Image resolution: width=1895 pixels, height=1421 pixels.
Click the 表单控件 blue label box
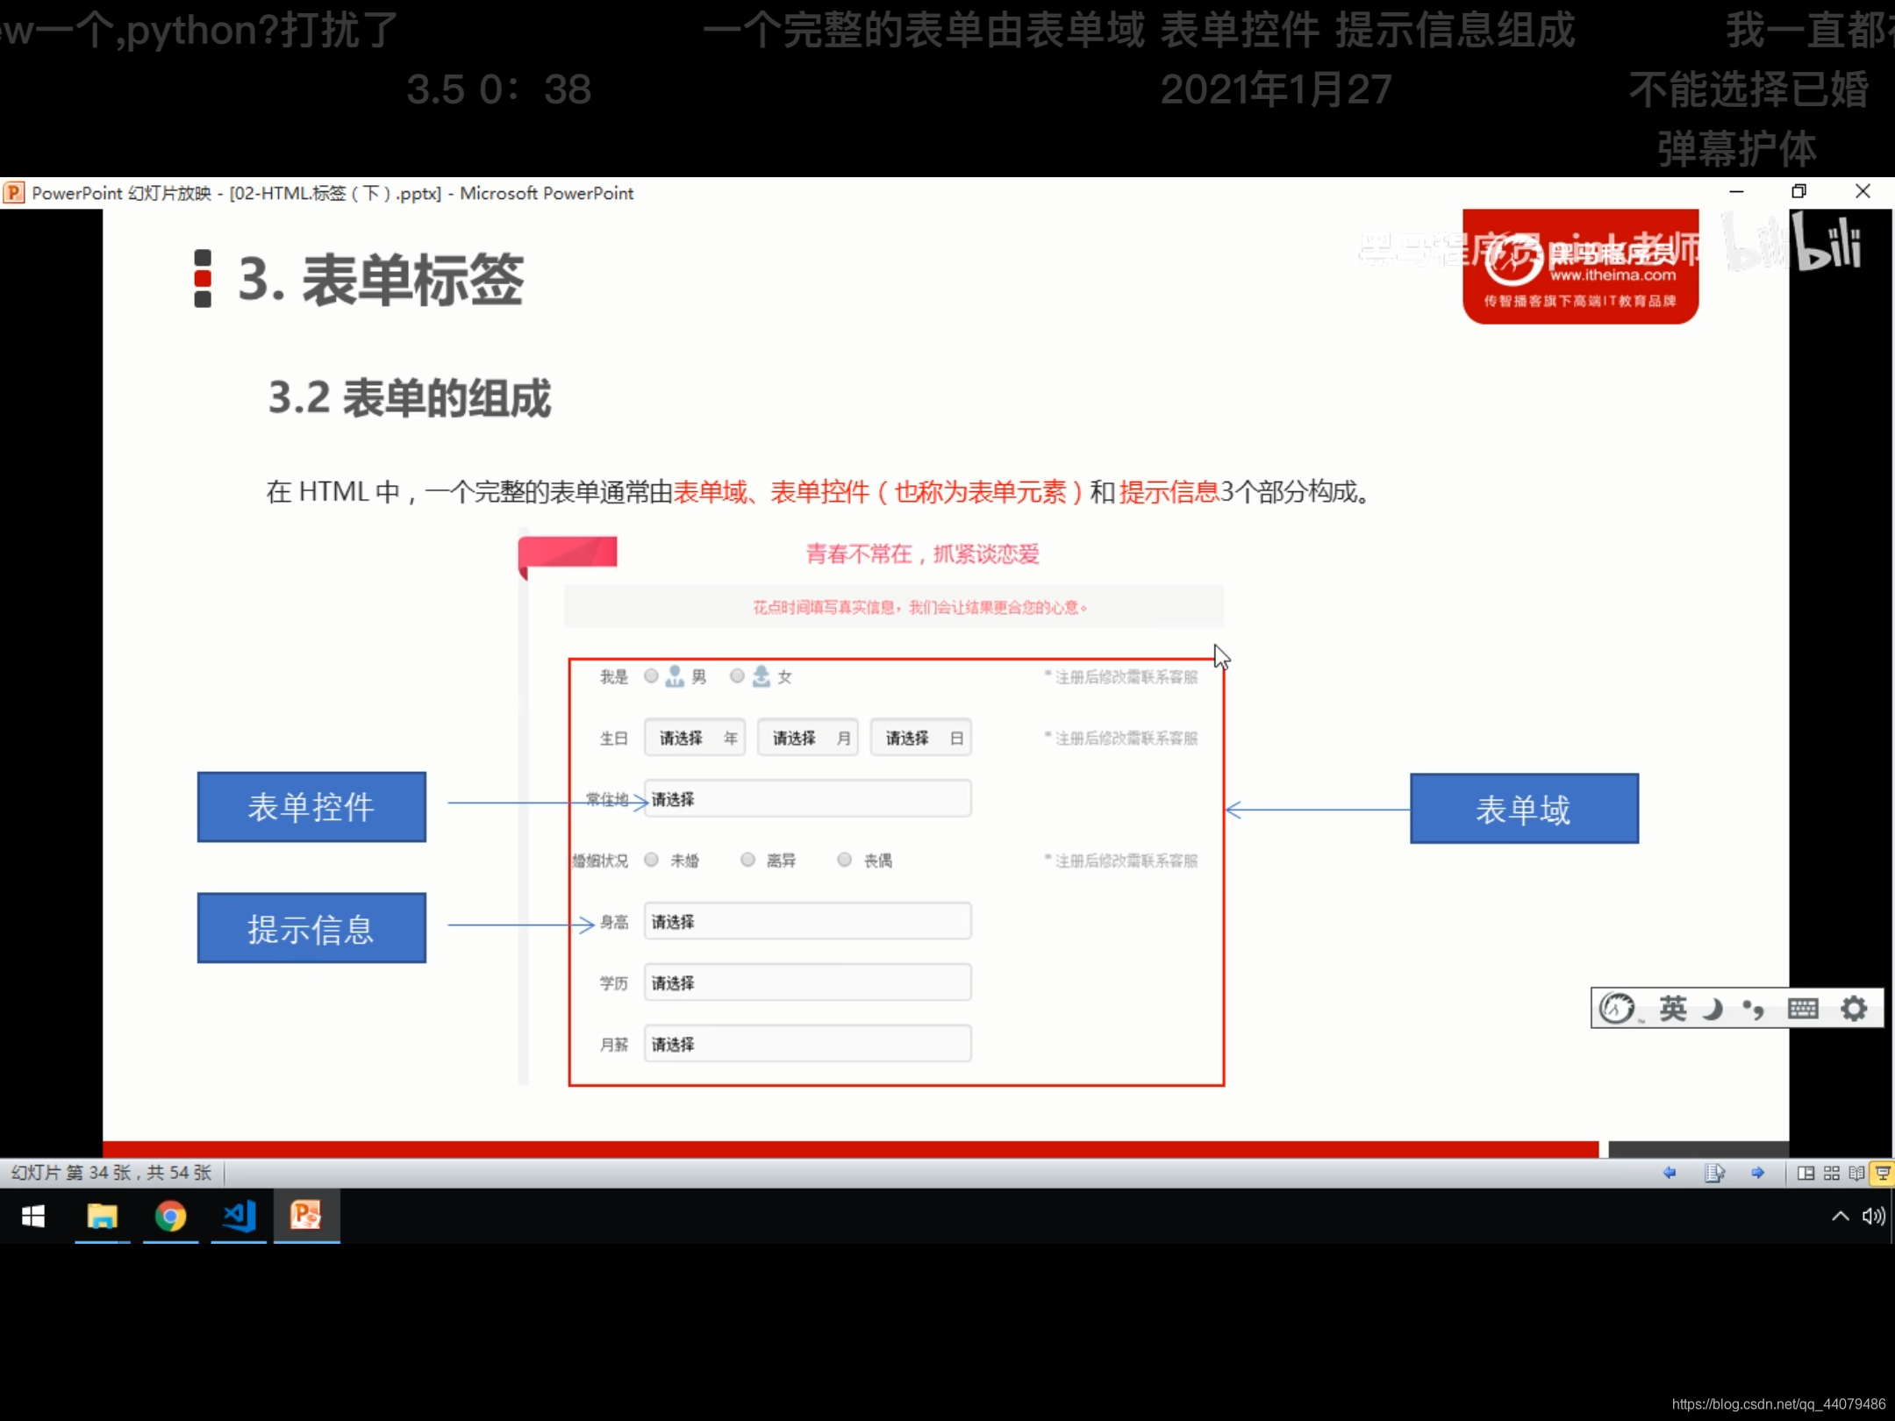point(311,807)
